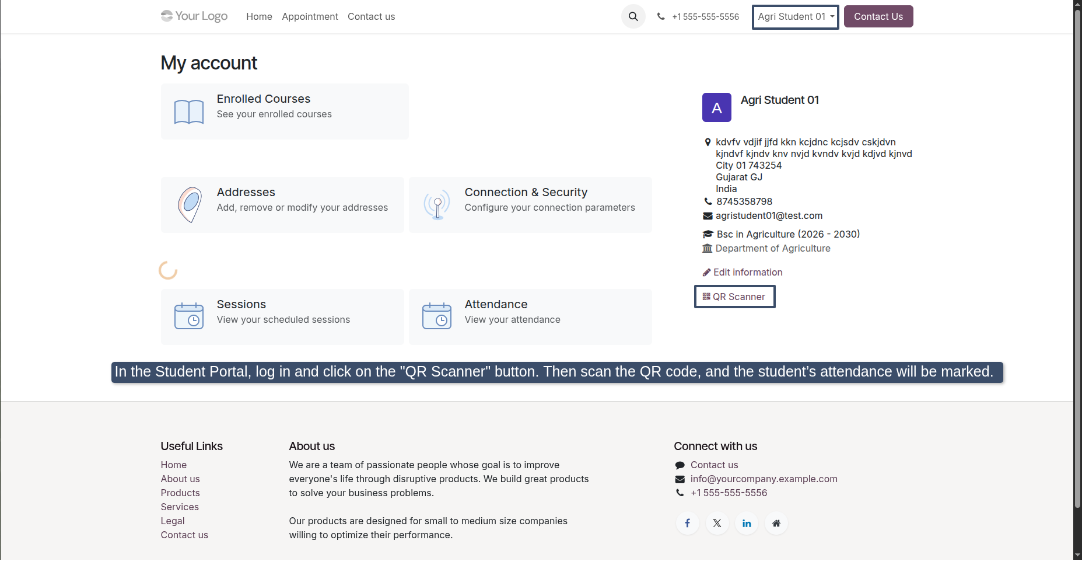Click the Enrolled Courses book icon
This screenshot has width=1082, height=561.
(x=189, y=111)
